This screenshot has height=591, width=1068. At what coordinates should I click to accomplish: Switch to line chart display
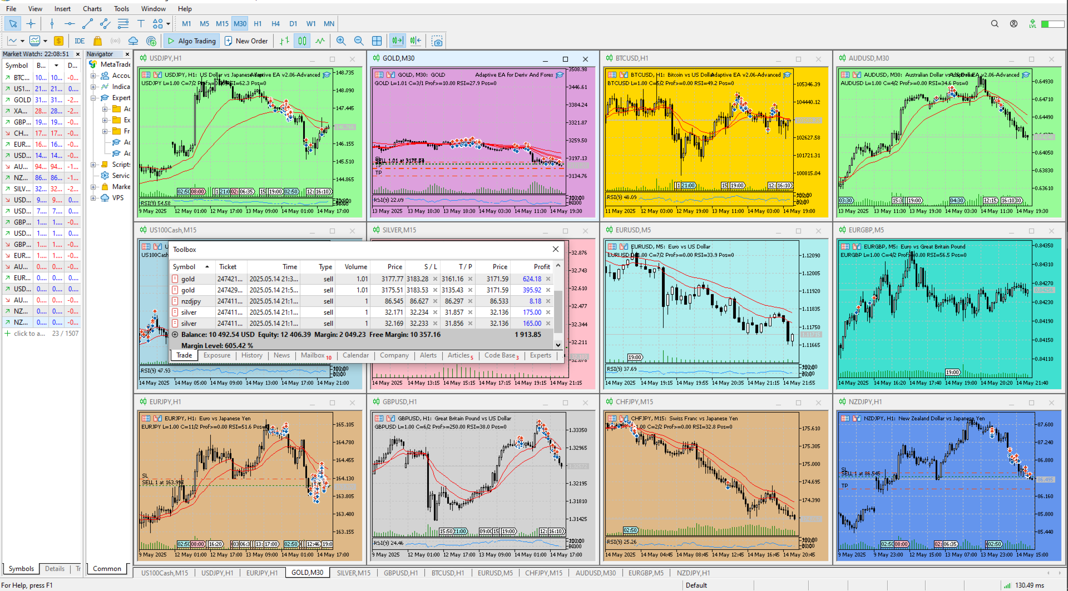coord(320,41)
